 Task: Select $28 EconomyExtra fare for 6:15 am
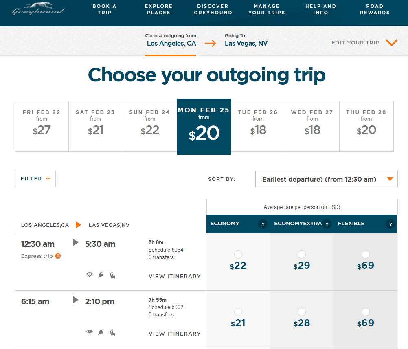[302, 312]
